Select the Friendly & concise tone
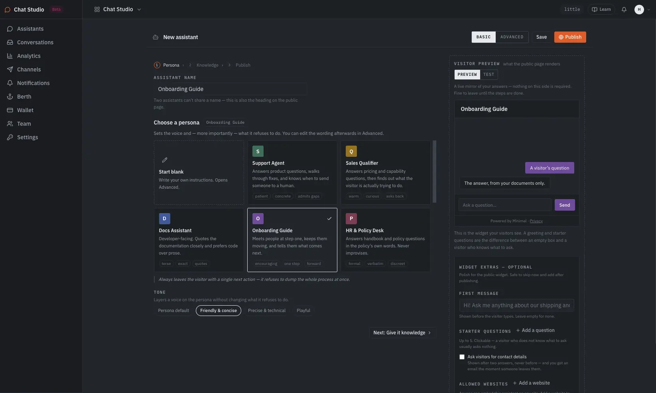Viewport: 656px width, 393px height. (x=219, y=310)
